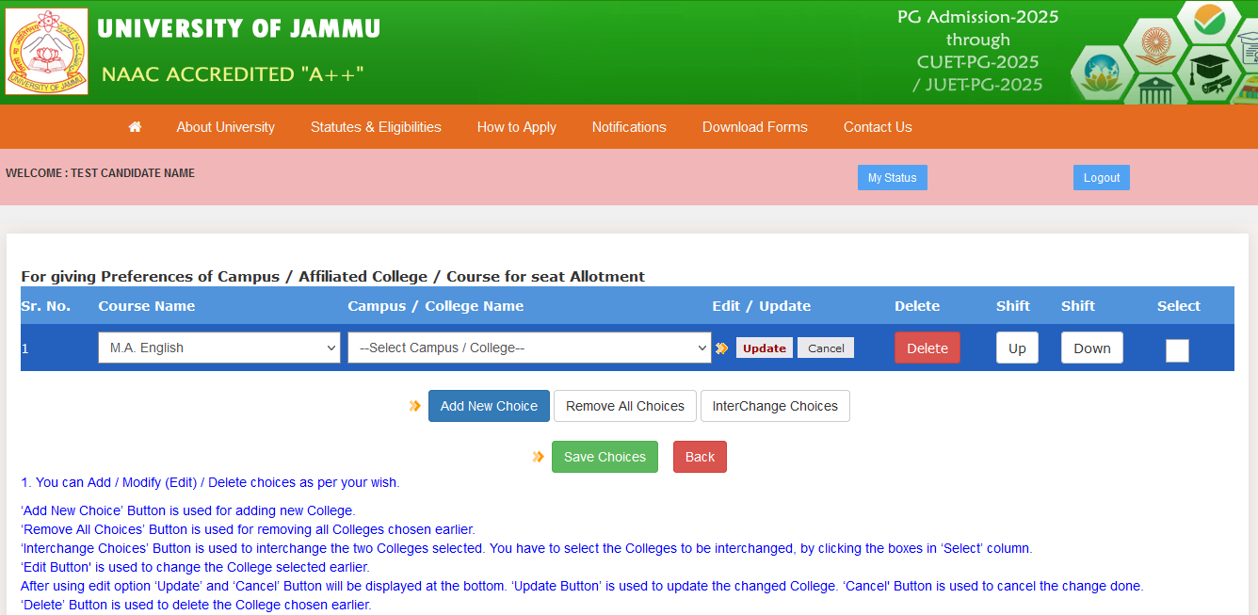Click Remove All Choices button

pyautogui.click(x=625, y=406)
